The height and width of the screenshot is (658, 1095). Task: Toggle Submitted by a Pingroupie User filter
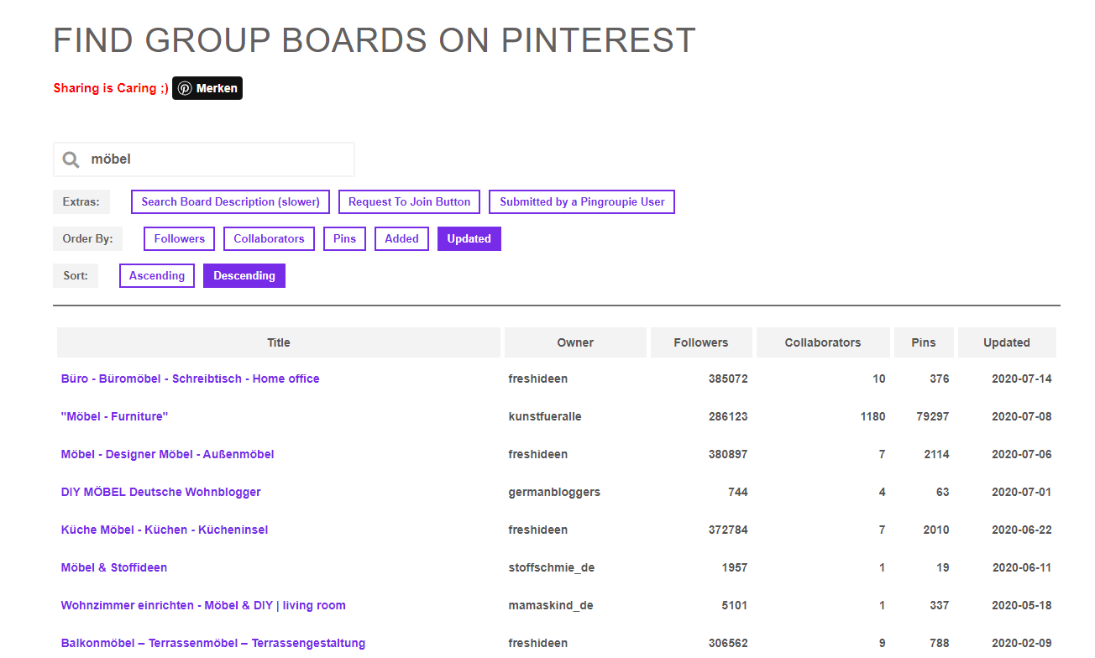[582, 201]
